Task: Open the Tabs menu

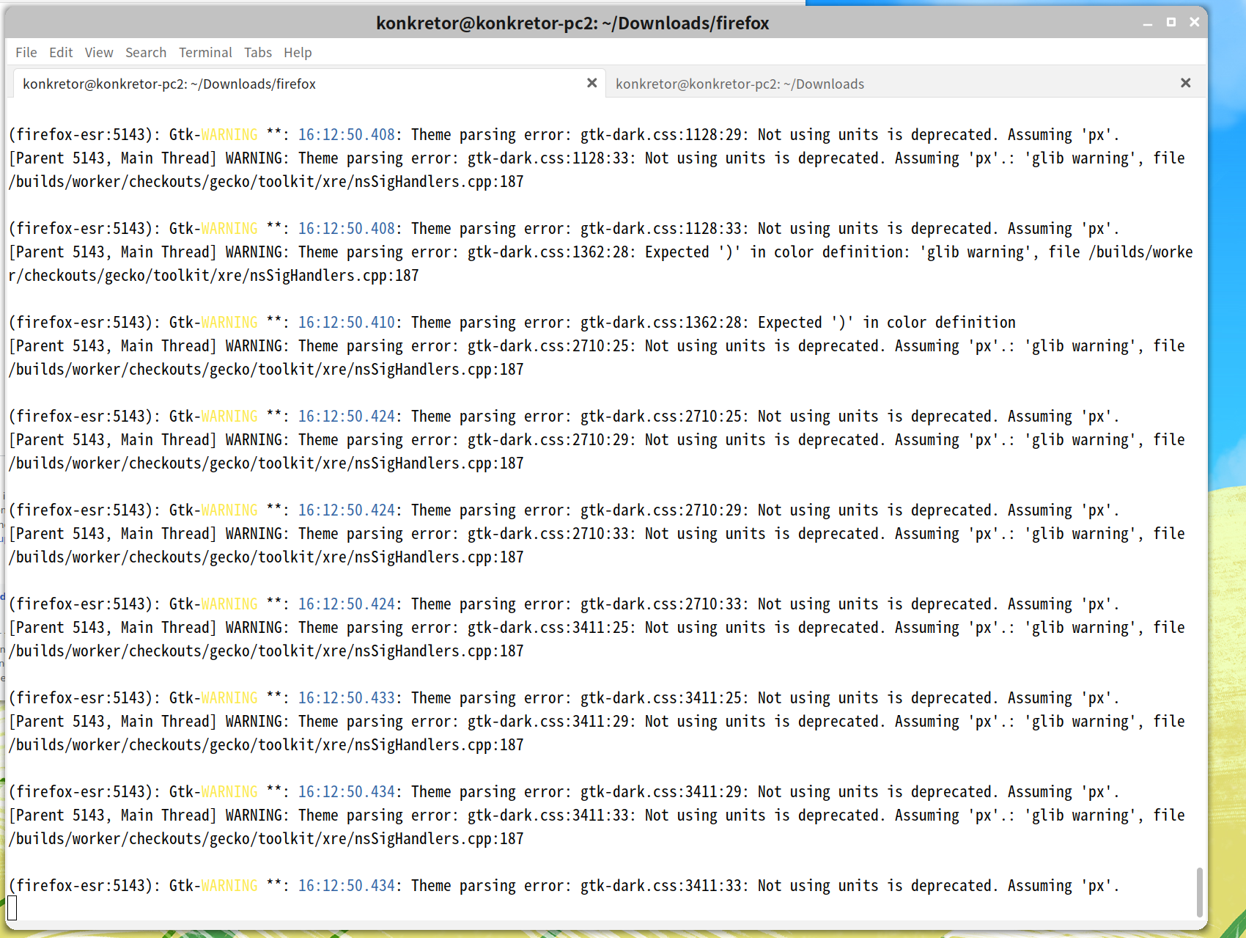Action: tap(258, 53)
